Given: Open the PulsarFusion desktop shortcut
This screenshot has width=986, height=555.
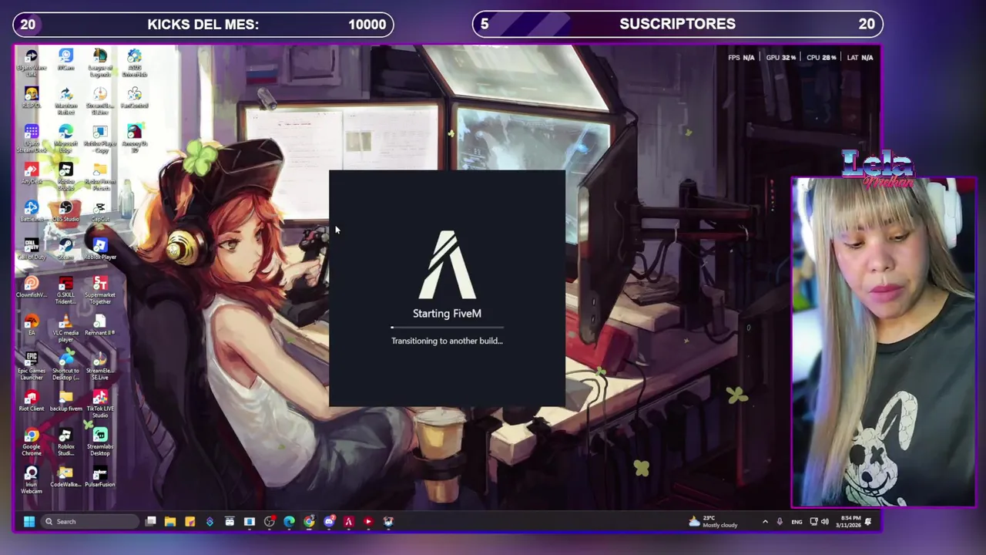Looking at the screenshot, I should [x=100, y=476].
